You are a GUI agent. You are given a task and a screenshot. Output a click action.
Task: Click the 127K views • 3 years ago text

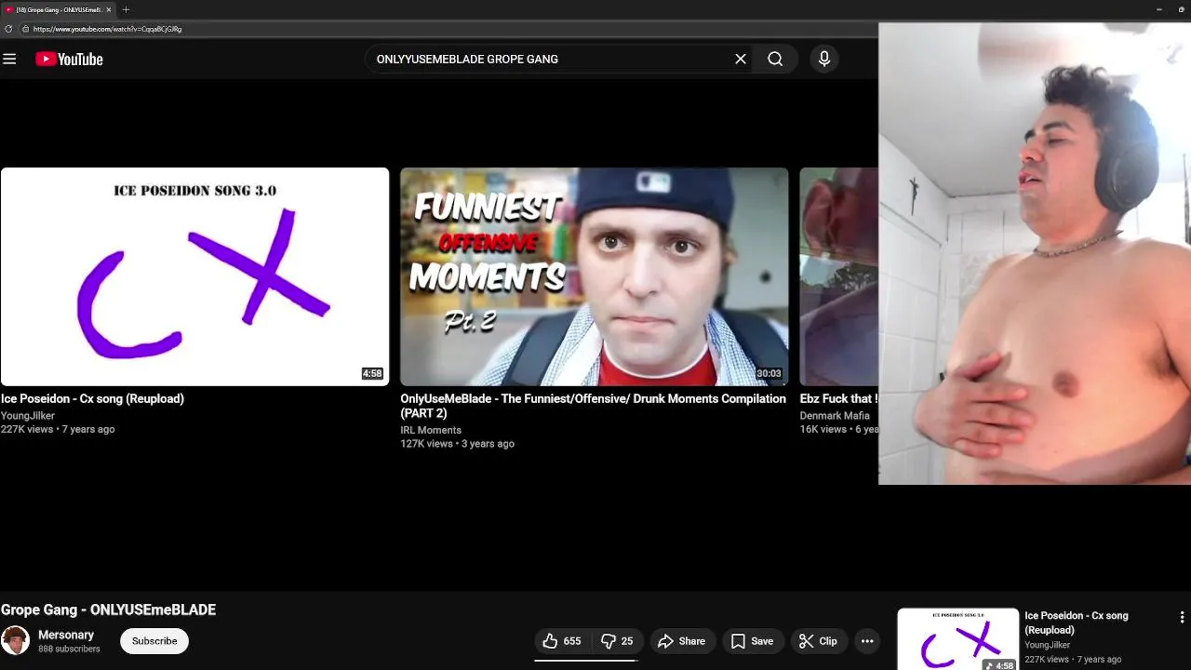pos(457,444)
